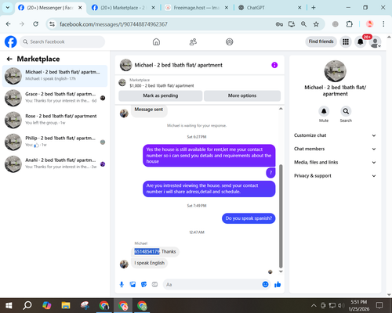Switch to the Marketplace browser tab

pos(123,8)
